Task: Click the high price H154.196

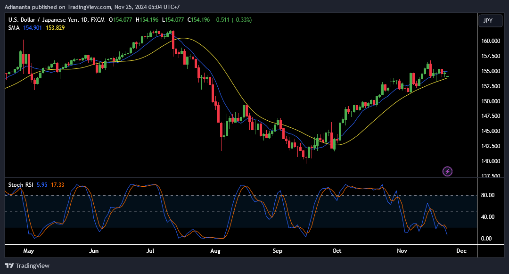Action: [147, 20]
